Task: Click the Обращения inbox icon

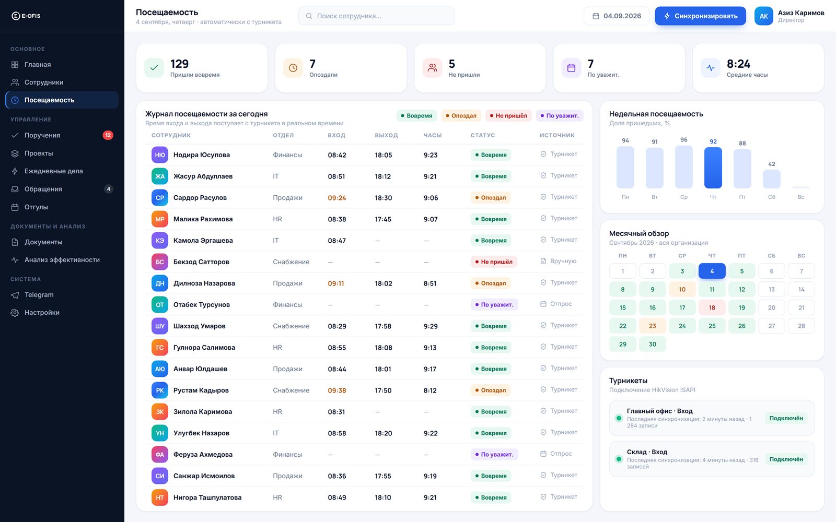Action: (15, 189)
